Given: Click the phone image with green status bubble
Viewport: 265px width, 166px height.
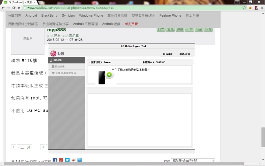Looking at the screenshot, I should (x=106, y=77).
